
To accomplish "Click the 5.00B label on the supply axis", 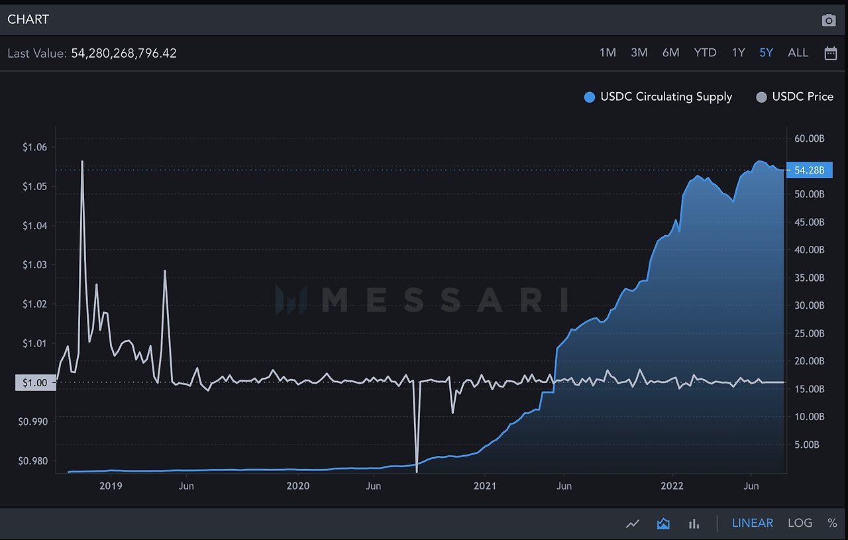I will pyautogui.click(x=808, y=445).
